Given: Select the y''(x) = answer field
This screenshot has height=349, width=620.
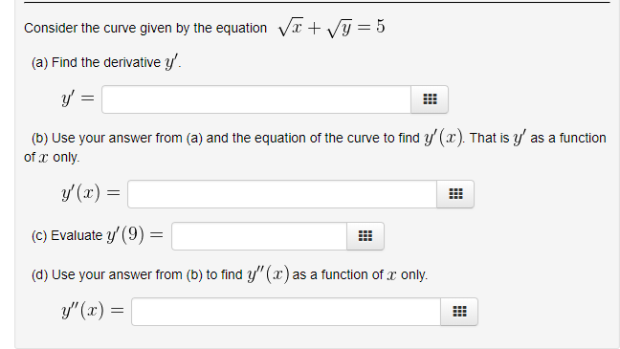Looking at the screenshot, I should coord(286,312).
